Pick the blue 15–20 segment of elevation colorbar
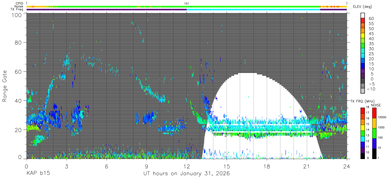The image size is (390, 180). 363,61
